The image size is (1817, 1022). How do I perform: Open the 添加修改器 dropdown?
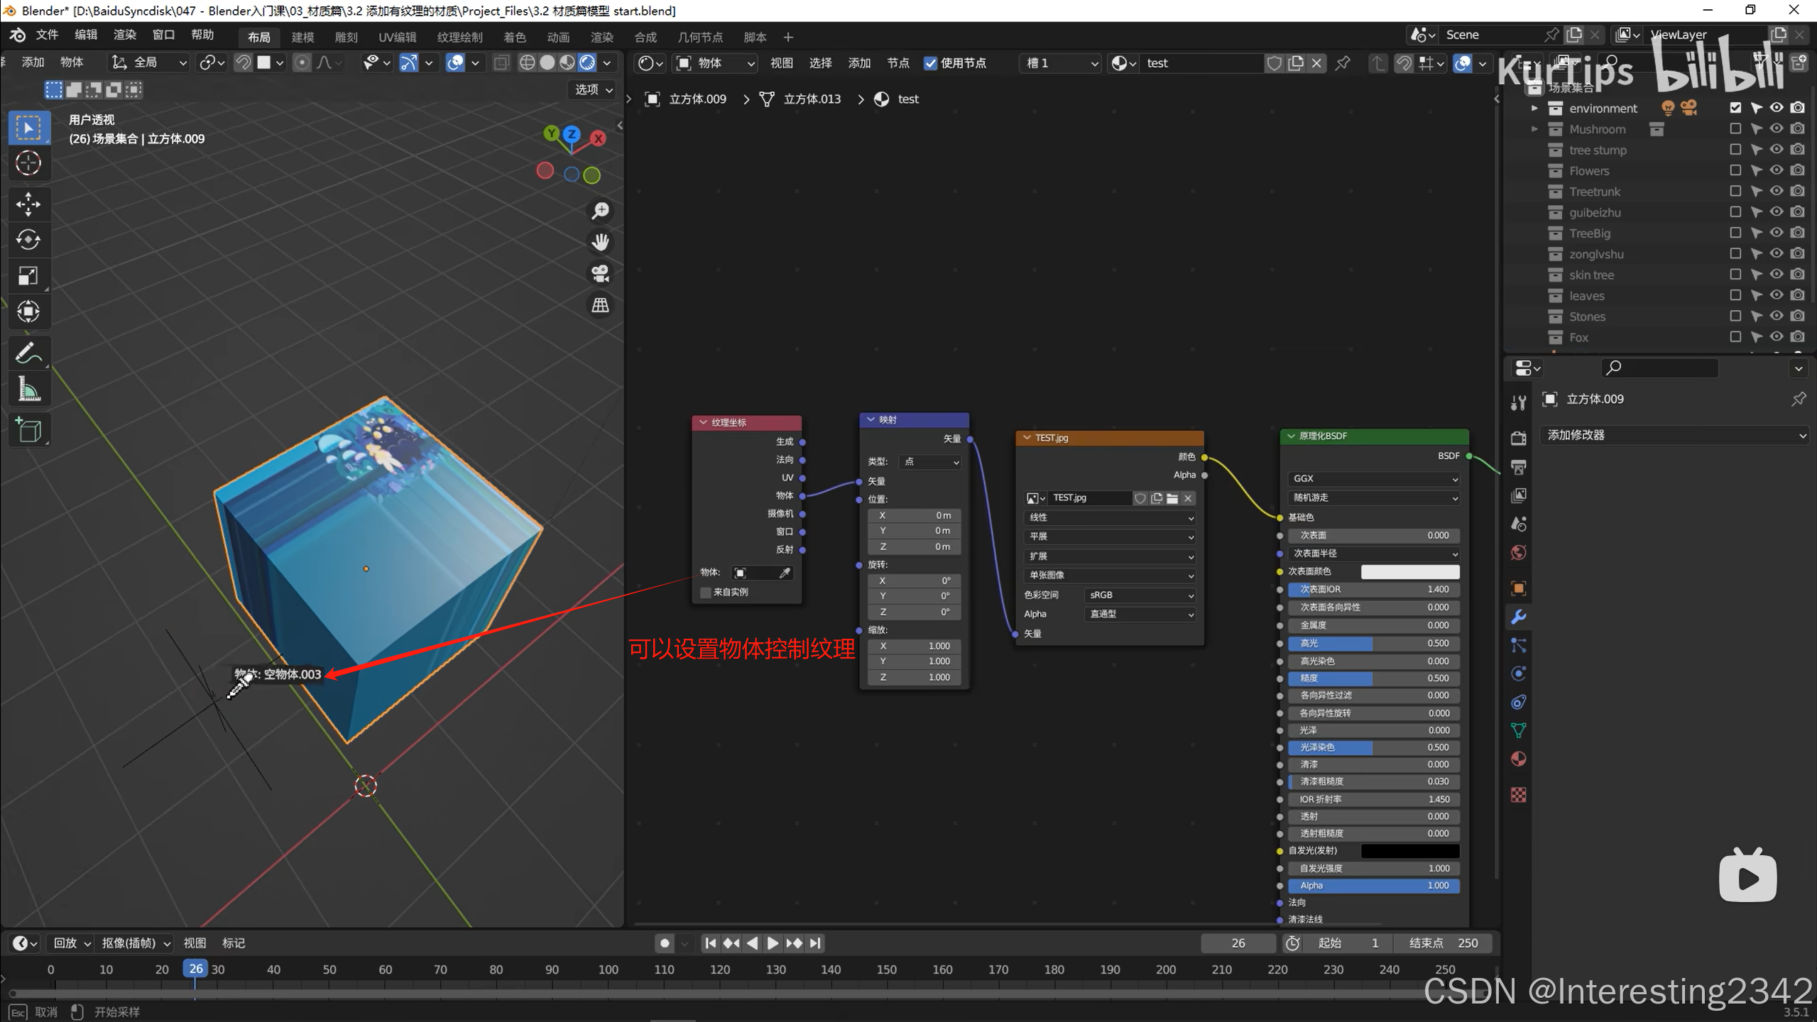(1676, 435)
